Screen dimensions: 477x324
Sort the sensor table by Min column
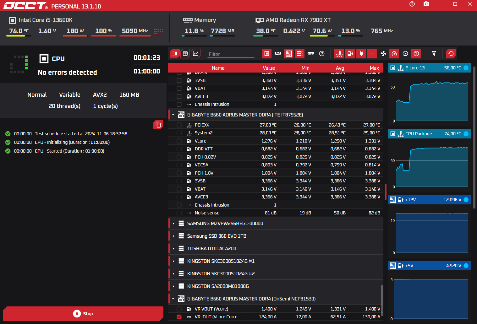point(305,68)
